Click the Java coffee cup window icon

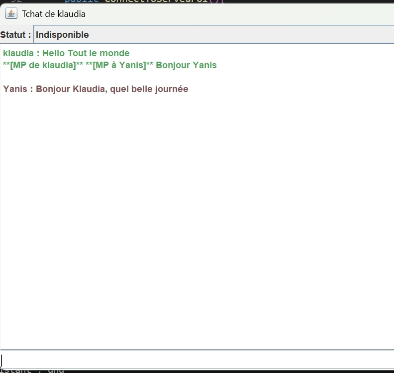(x=11, y=13)
